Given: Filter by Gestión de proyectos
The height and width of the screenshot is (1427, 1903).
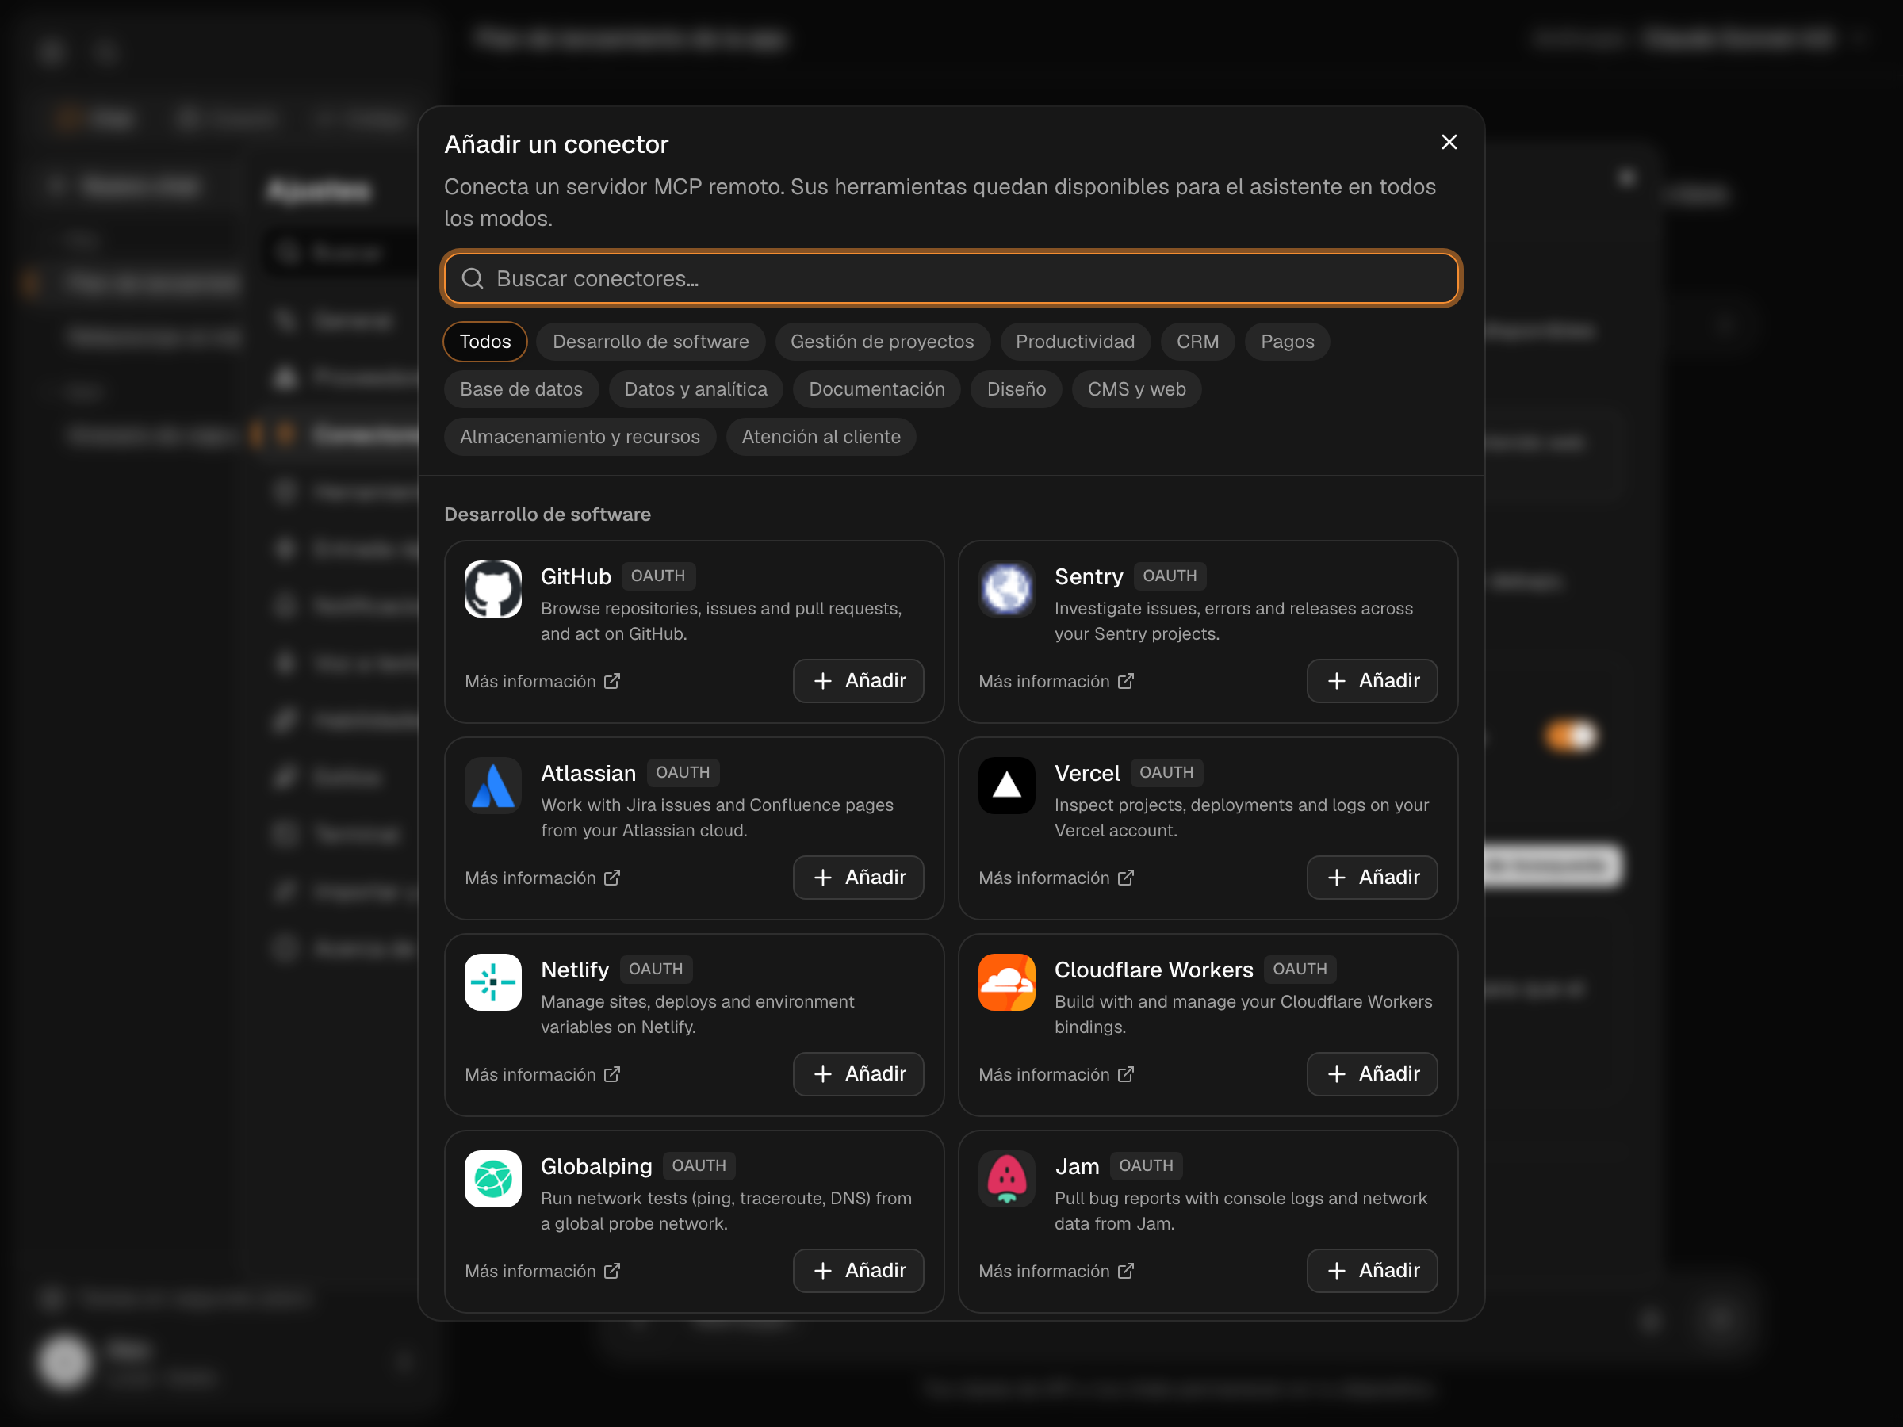Looking at the screenshot, I should click(x=882, y=342).
